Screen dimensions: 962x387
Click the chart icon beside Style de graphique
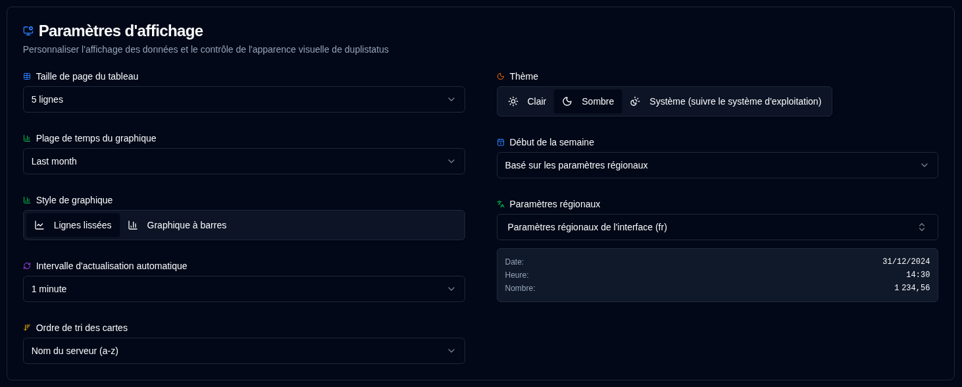coord(27,200)
